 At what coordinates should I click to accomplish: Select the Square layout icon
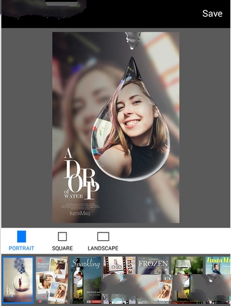pos(62,236)
